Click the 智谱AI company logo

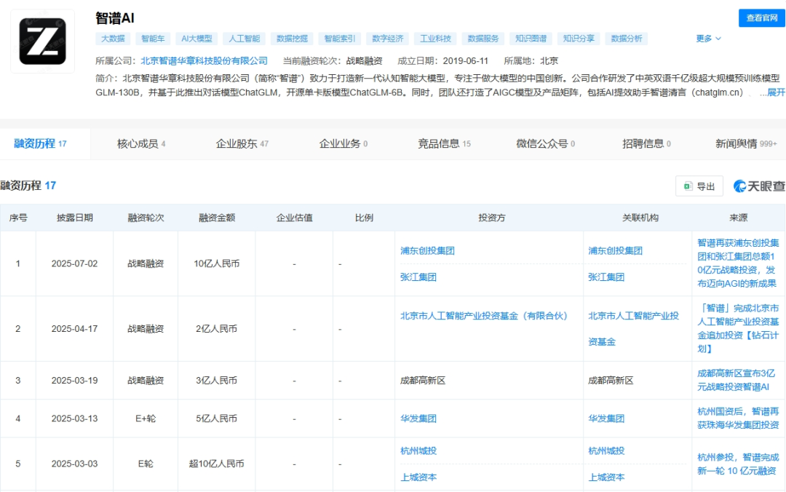click(41, 41)
